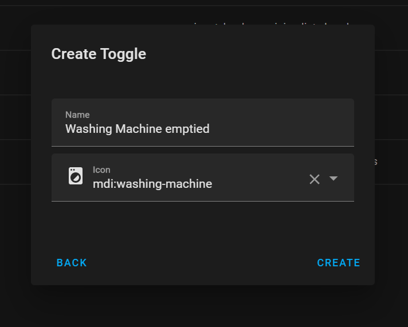408x327 pixels.
Task: Focus the Name input field
Action: tap(203, 123)
